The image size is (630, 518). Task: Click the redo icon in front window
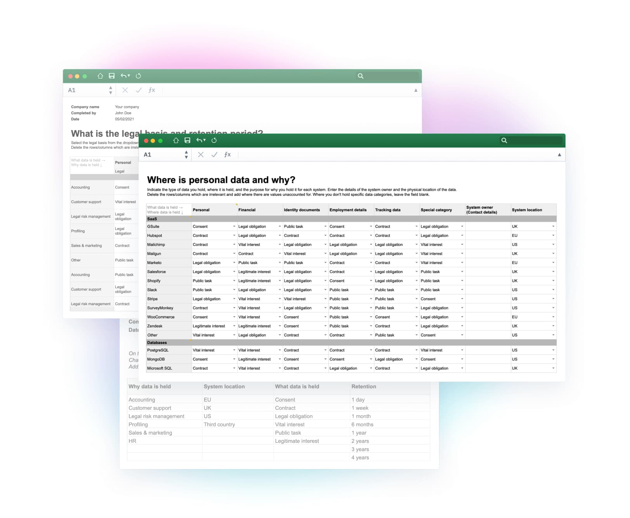(214, 141)
